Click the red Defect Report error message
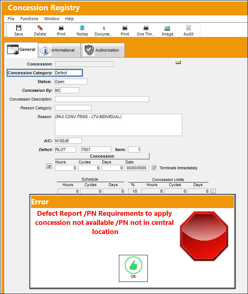The height and width of the screenshot is (294, 248). (x=105, y=223)
